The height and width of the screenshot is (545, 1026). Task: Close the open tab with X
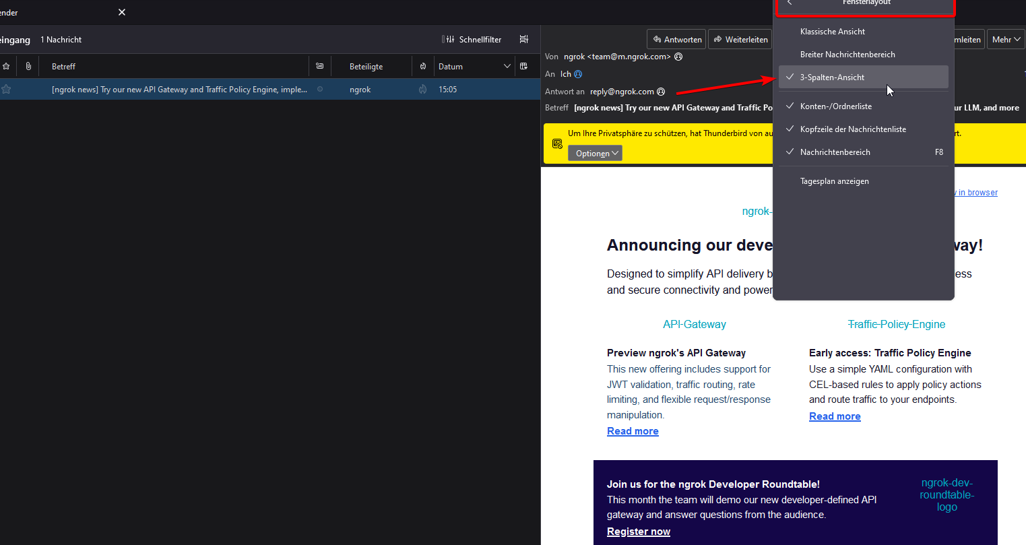coord(122,12)
